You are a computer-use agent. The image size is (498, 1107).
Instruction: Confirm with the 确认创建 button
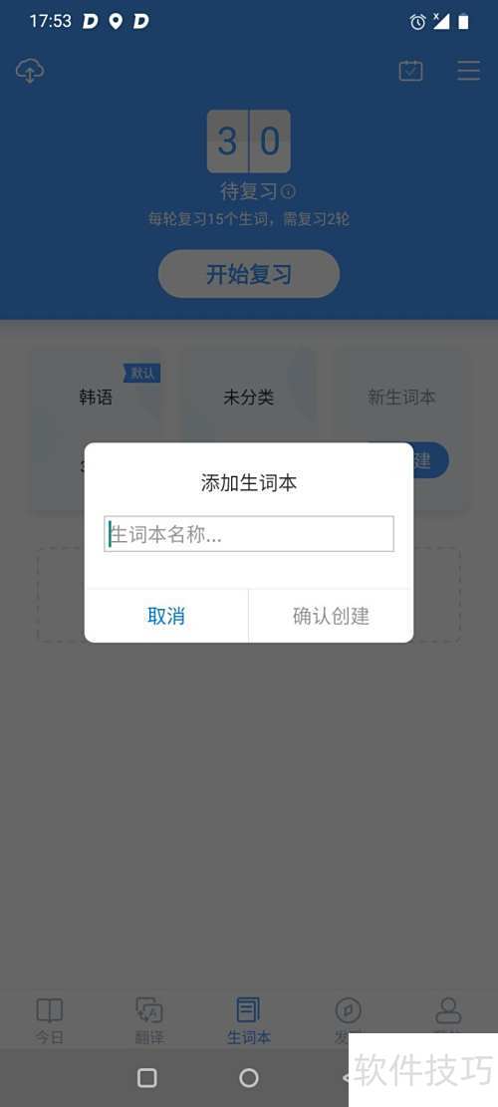coord(331,616)
